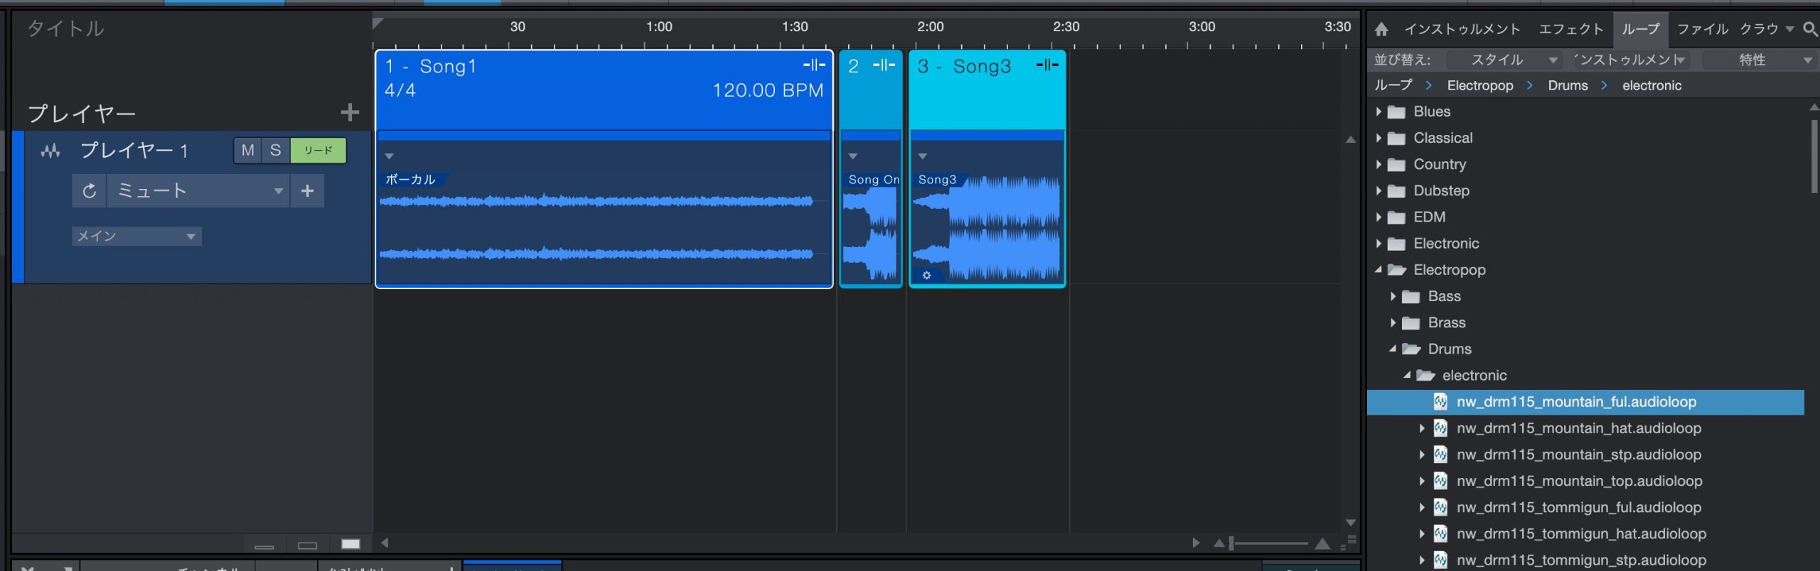Click the gear icon on Song3 clip
Screen dimensions: 1820x571
(926, 276)
